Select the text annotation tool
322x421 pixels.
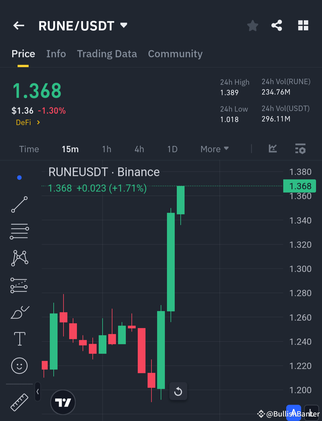click(x=19, y=339)
